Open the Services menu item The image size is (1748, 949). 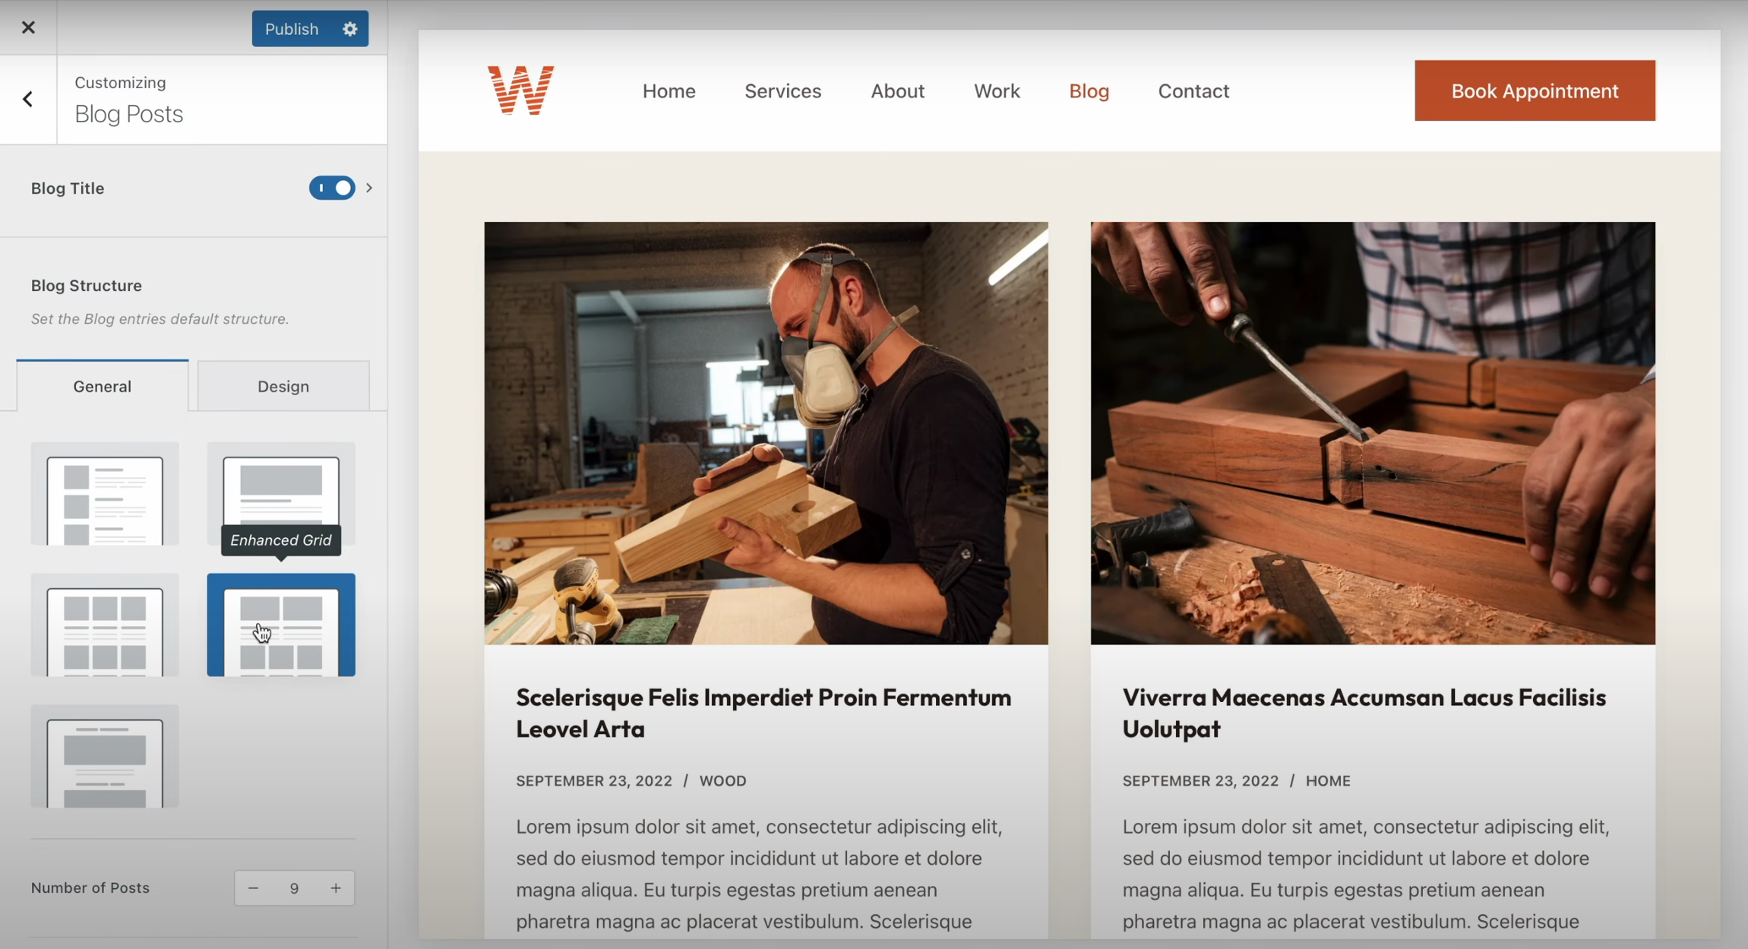pos(782,91)
